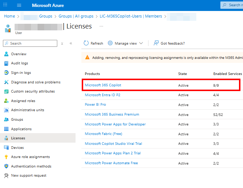Click the Custom security attributes icon
The height and width of the screenshot is (188, 243).
point(6,91)
